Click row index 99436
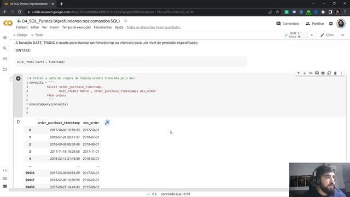The width and height of the screenshot is (350, 197). [30, 173]
